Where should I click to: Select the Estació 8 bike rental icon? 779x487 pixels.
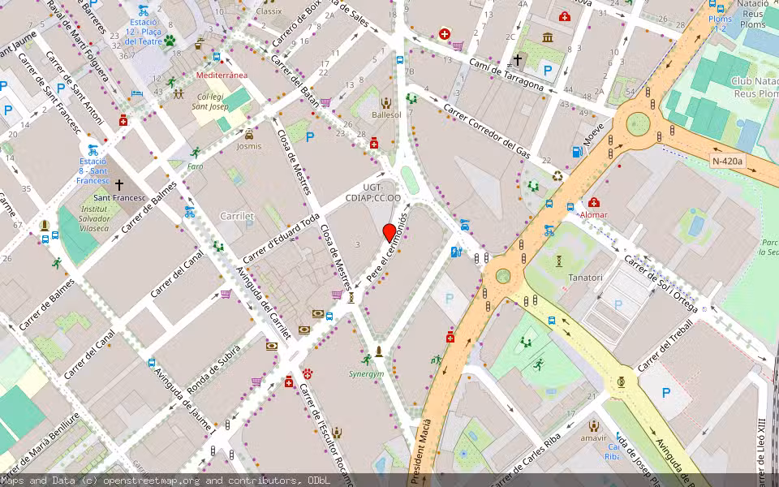point(93,150)
